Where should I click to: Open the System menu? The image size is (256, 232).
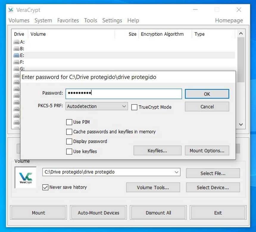pos(43,21)
